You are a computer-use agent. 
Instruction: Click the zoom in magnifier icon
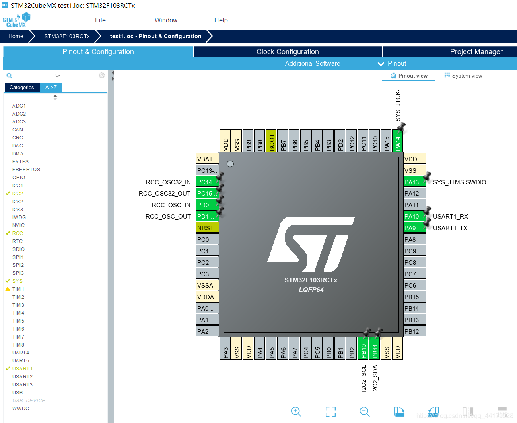296,411
